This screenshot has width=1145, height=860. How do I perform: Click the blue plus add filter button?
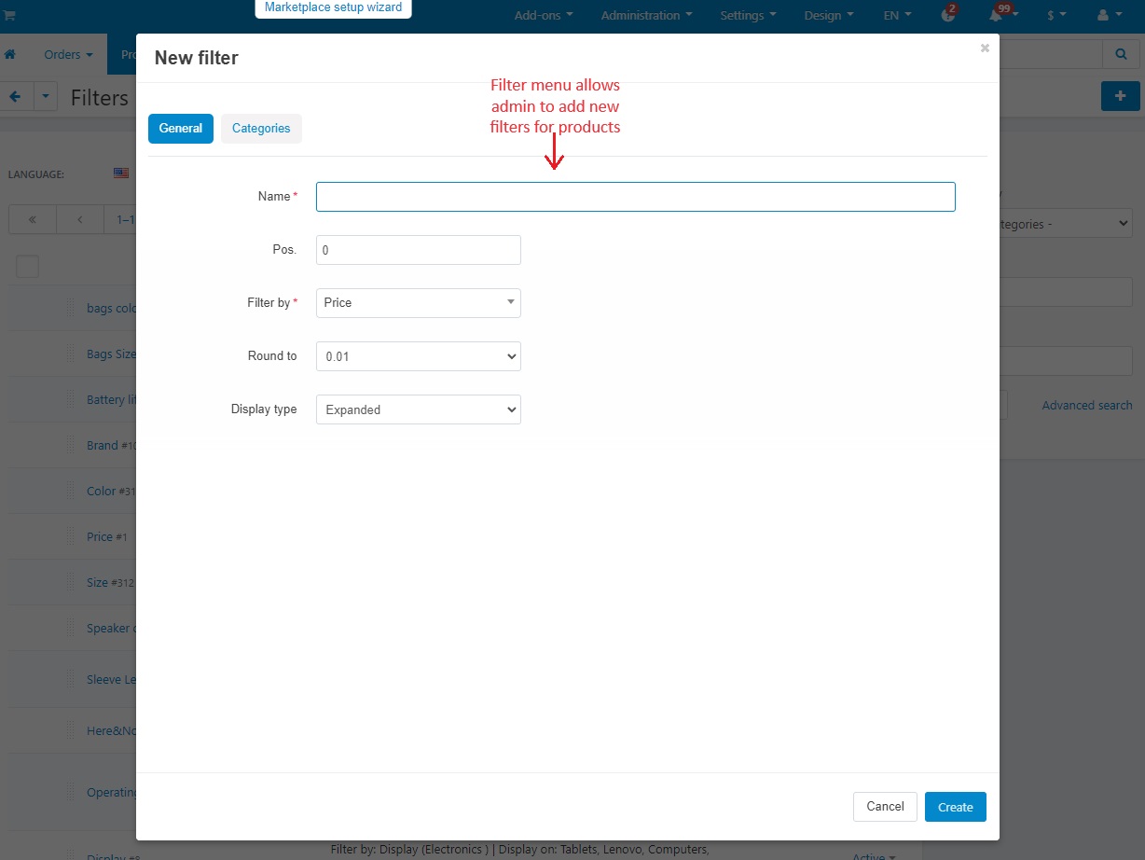pyautogui.click(x=1121, y=96)
